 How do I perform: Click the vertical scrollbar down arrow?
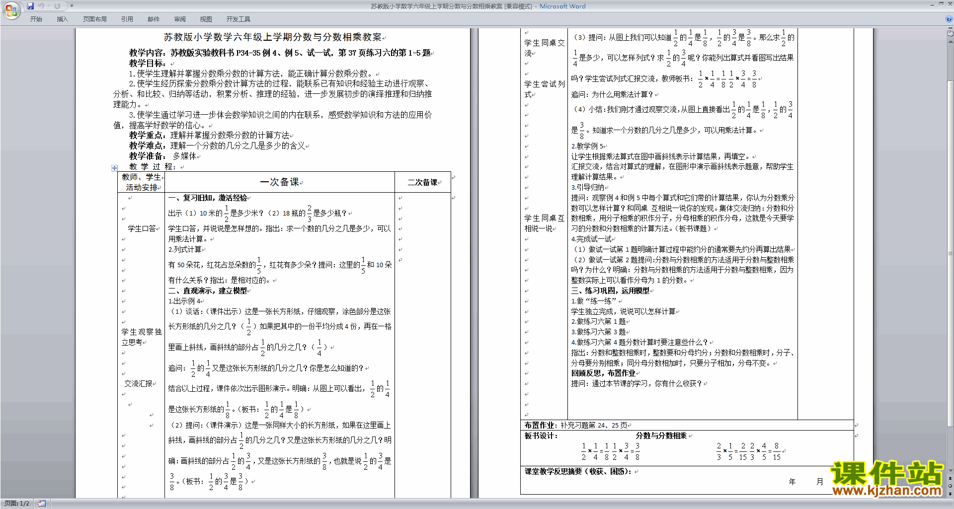951,470
